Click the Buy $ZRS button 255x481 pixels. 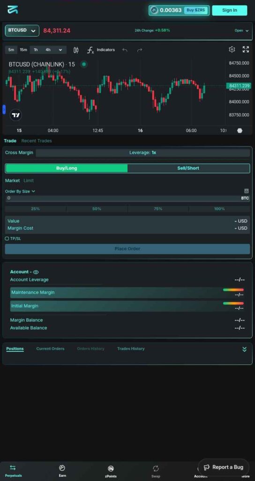196,10
